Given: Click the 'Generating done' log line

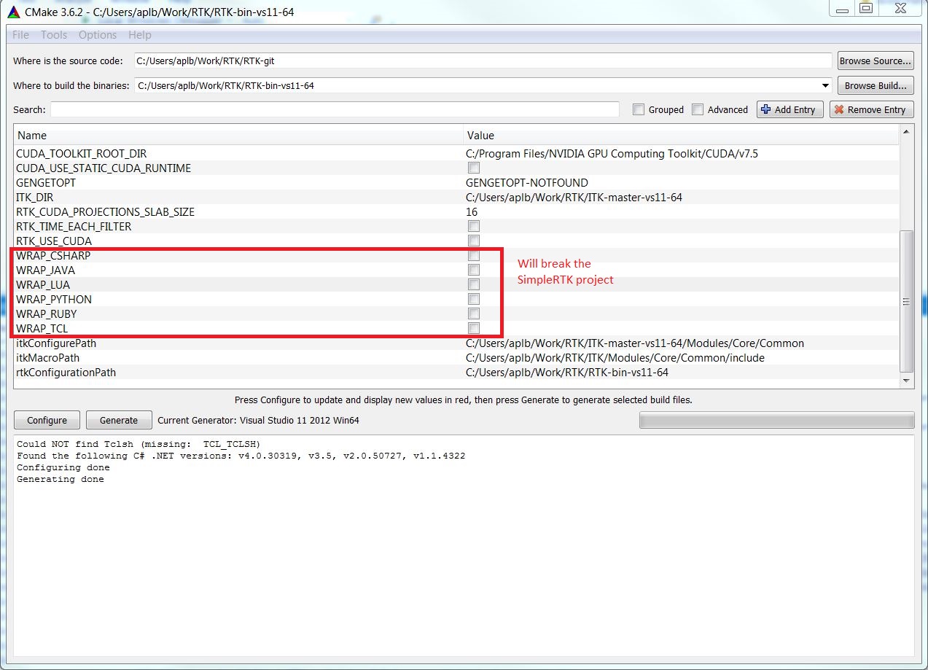Looking at the screenshot, I should (61, 479).
